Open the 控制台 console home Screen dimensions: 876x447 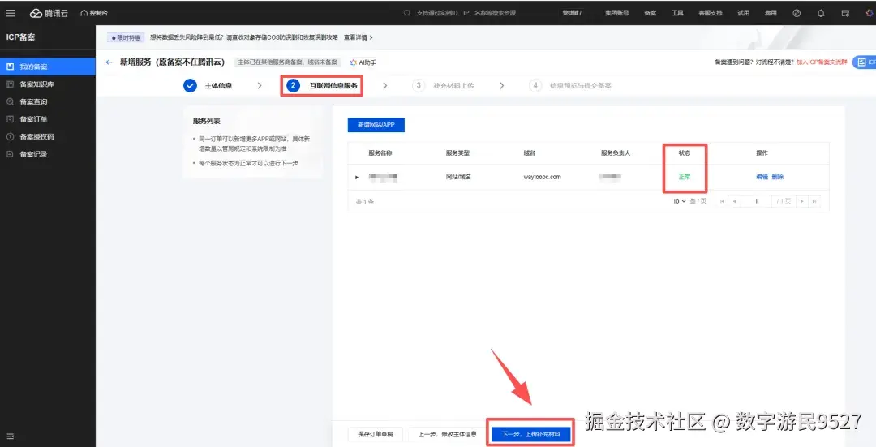point(94,13)
